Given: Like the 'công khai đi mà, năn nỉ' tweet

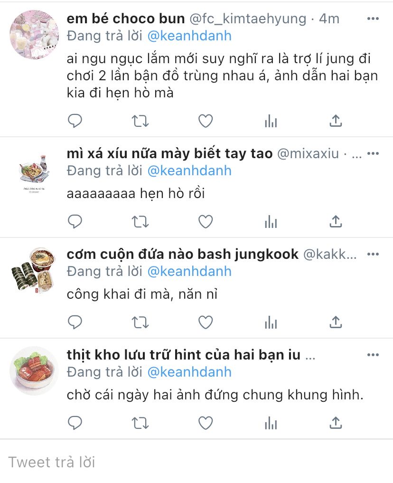Looking at the screenshot, I should click(205, 322).
